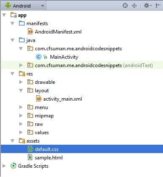163x177 pixels.
Task: Click the values folder icon
Action: (30, 132)
